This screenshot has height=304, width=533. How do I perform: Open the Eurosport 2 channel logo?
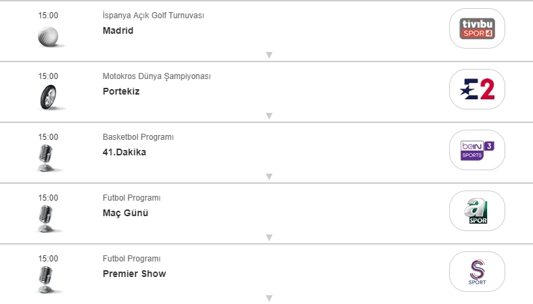pyautogui.click(x=477, y=89)
